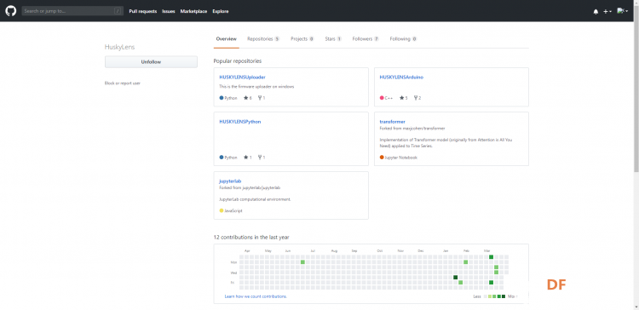Switch to the Following tab
The image size is (639, 310).
coord(404,39)
